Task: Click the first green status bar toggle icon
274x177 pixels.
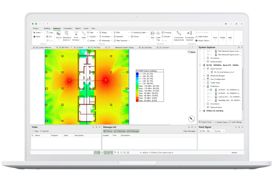Action: tap(95, 153)
